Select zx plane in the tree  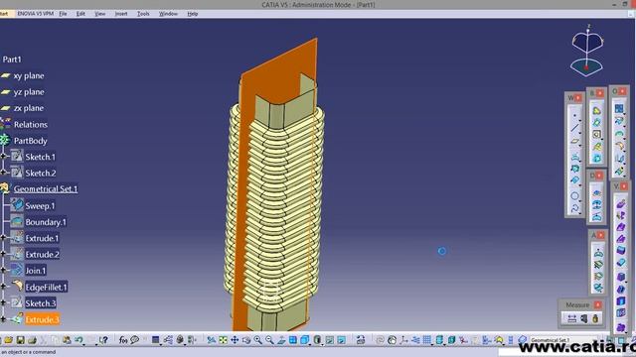29,108
